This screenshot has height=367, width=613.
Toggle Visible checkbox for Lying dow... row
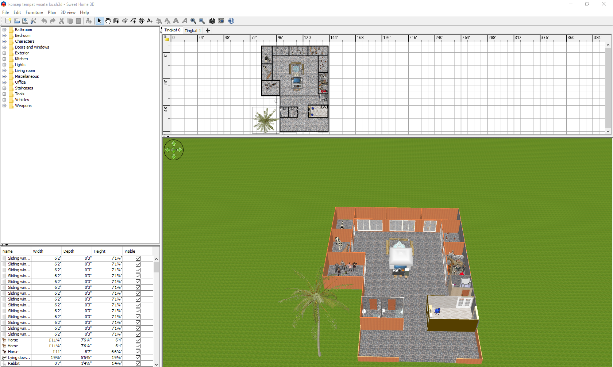(138, 358)
